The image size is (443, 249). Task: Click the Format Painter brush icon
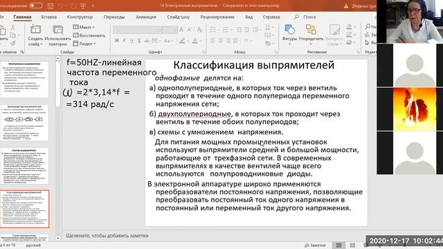[x=12, y=43]
